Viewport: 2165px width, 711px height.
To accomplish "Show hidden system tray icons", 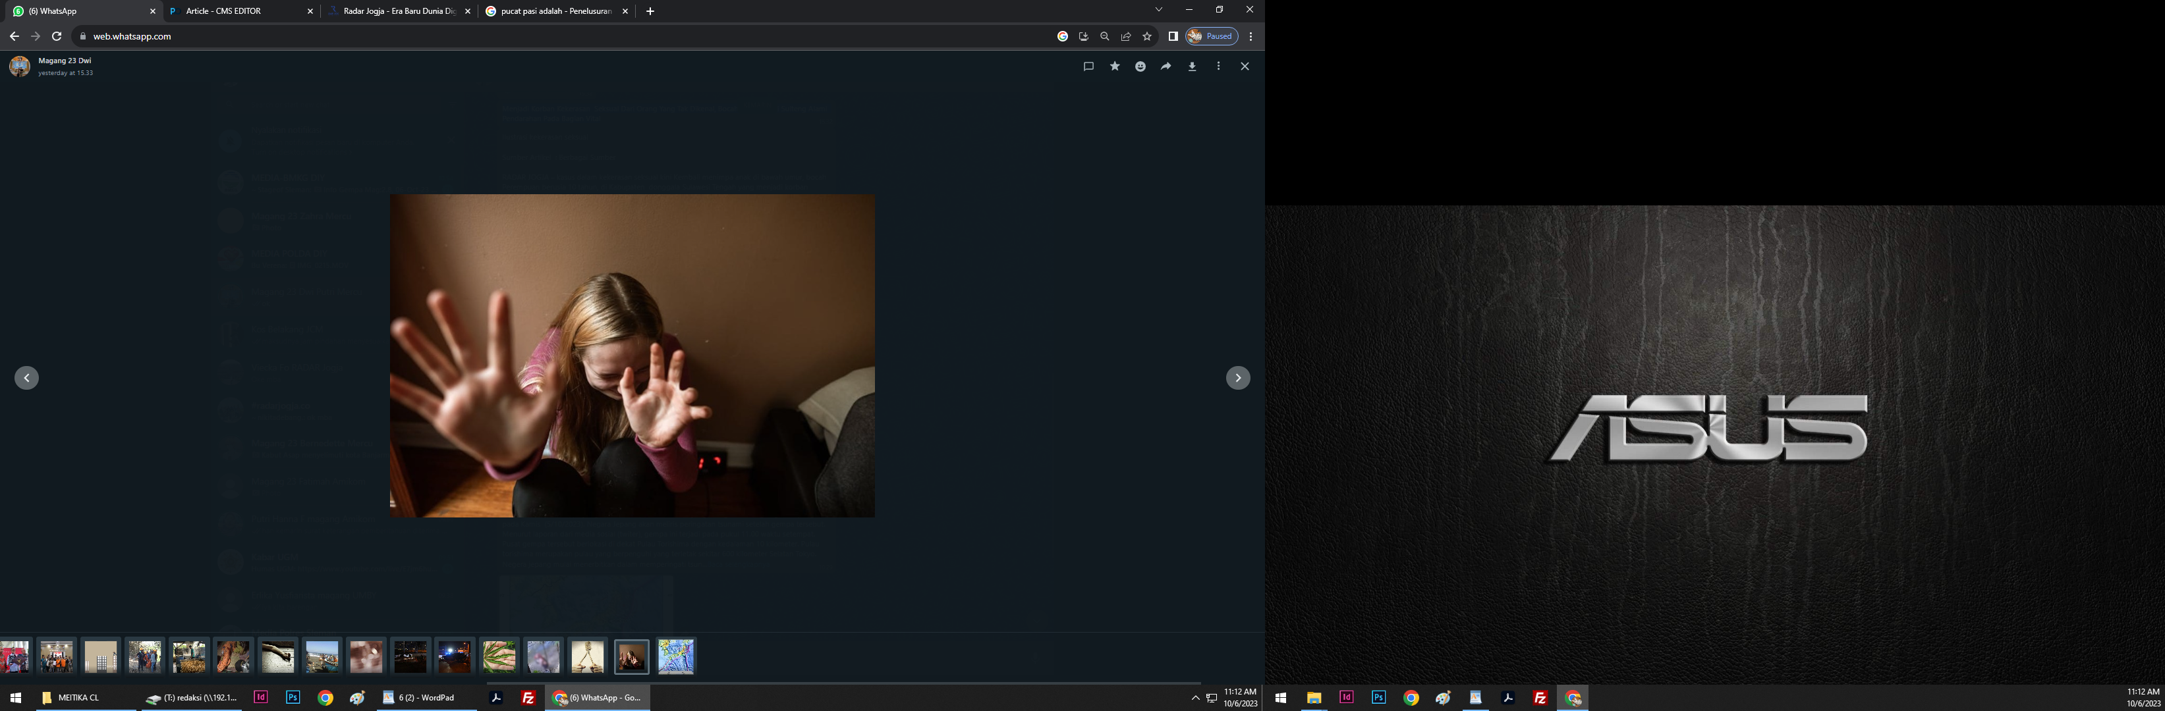I will click(1195, 698).
